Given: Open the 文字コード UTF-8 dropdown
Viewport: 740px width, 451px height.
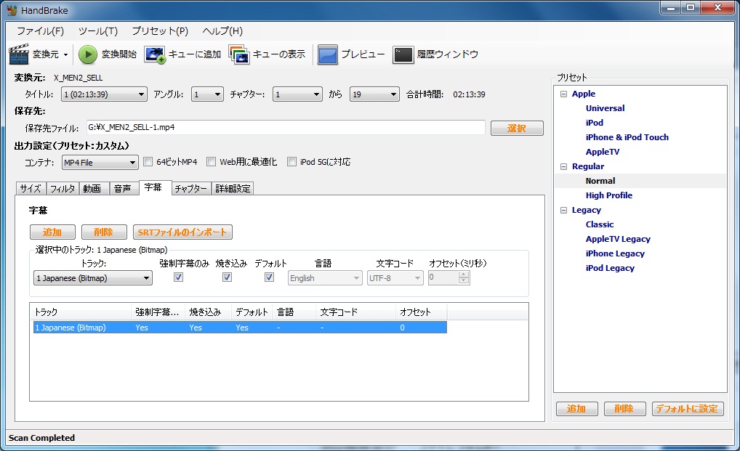Looking at the screenshot, I should point(395,278).
